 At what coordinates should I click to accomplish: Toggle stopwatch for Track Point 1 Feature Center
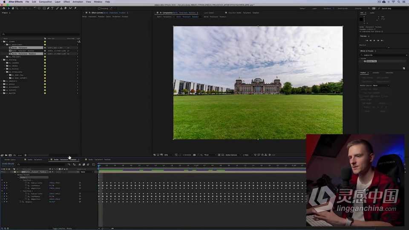[26, 183]
